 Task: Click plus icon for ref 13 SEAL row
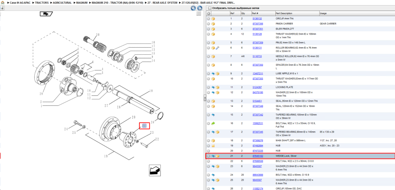click(209, 101)
